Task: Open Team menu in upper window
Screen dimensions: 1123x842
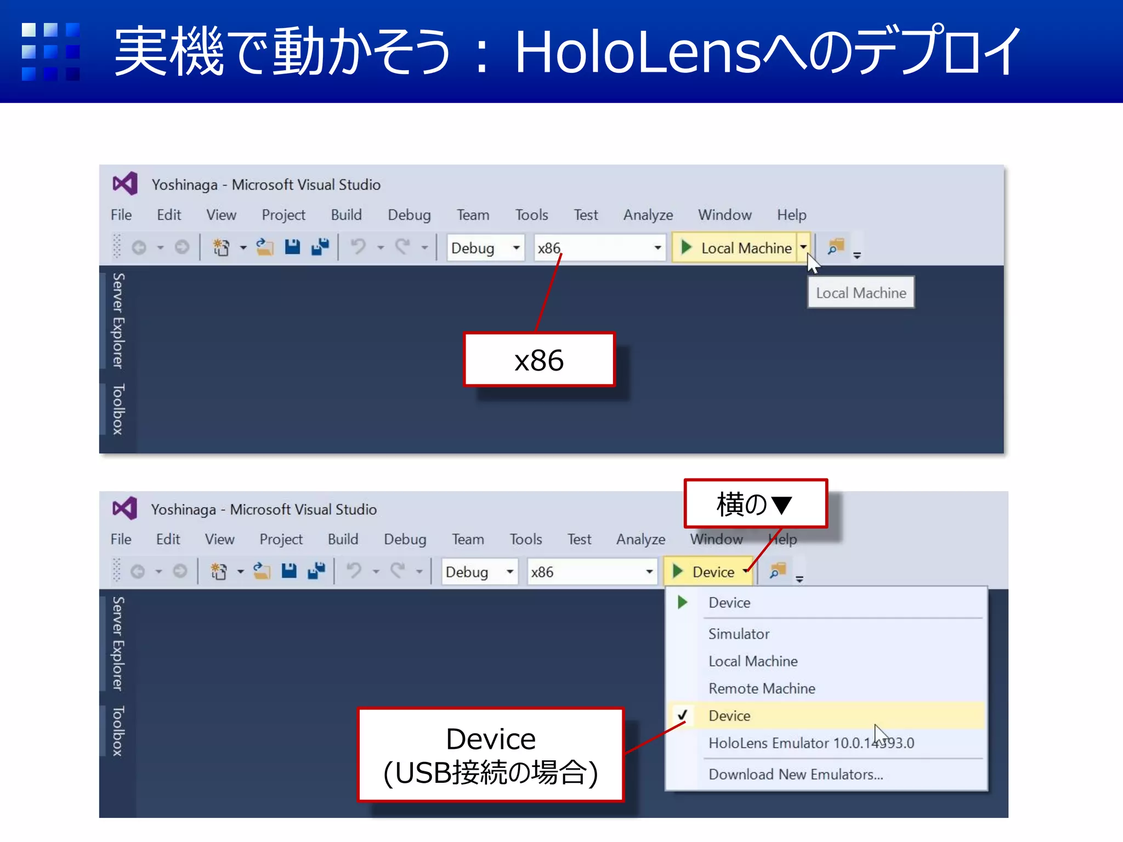Action: click(473, 214)
